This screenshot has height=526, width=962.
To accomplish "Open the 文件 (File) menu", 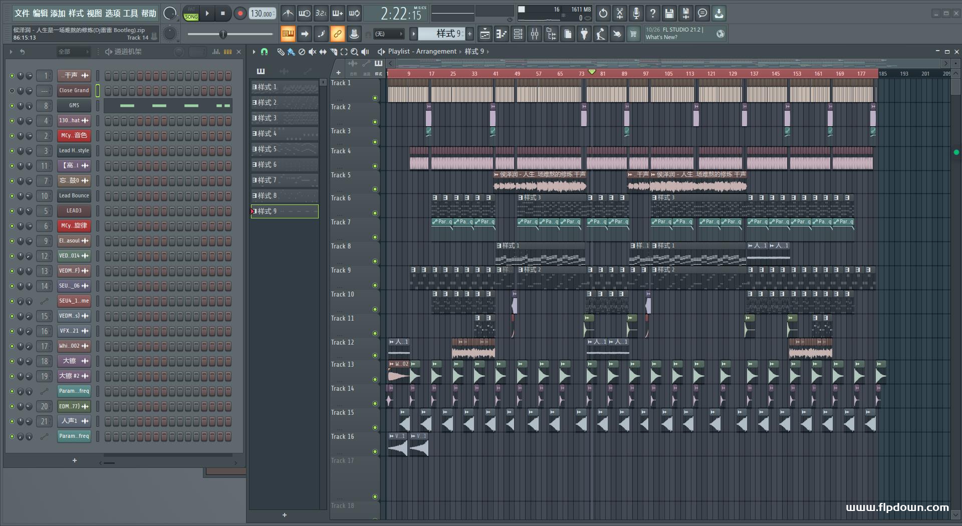I will pos(22,14).
